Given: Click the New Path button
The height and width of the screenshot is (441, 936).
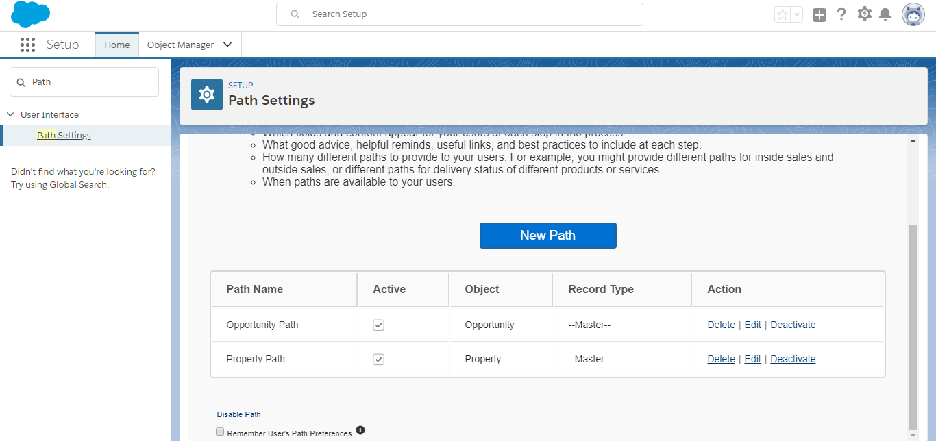Looking at the screenshot, I should tap(547, 236).
